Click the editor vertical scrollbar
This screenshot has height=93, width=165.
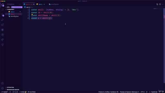pyautogui.click(x=164, y=45)
